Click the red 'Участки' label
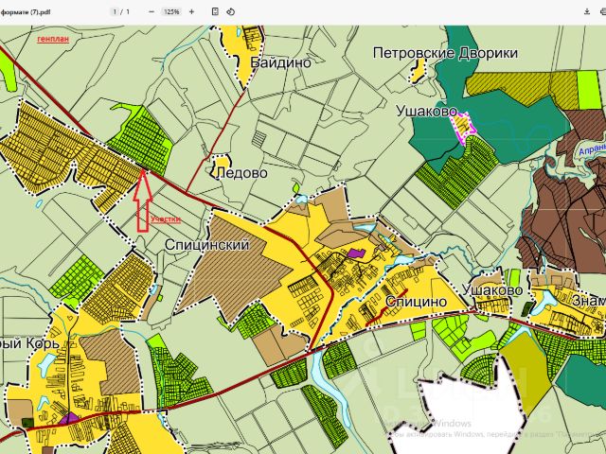606x454 pixels. 166,219
